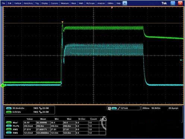Select the cyan C3 channel badge at 50.0mA/div
This screenshot has width=185, height=139.
coord(9,108)
